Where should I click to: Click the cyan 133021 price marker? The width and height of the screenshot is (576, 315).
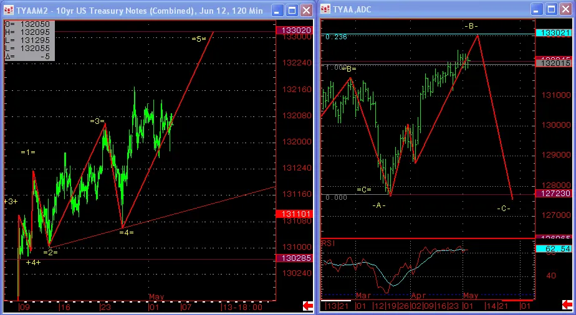pos(552,33)
